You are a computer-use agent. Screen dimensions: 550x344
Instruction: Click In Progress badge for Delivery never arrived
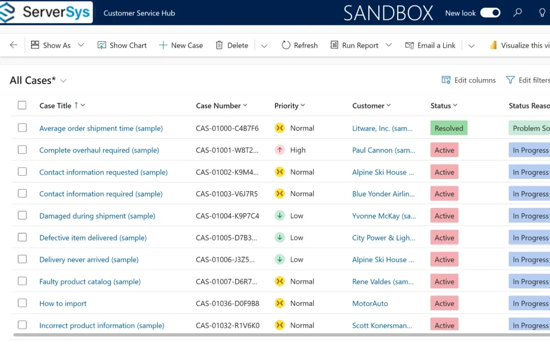[x=529, y=259]
